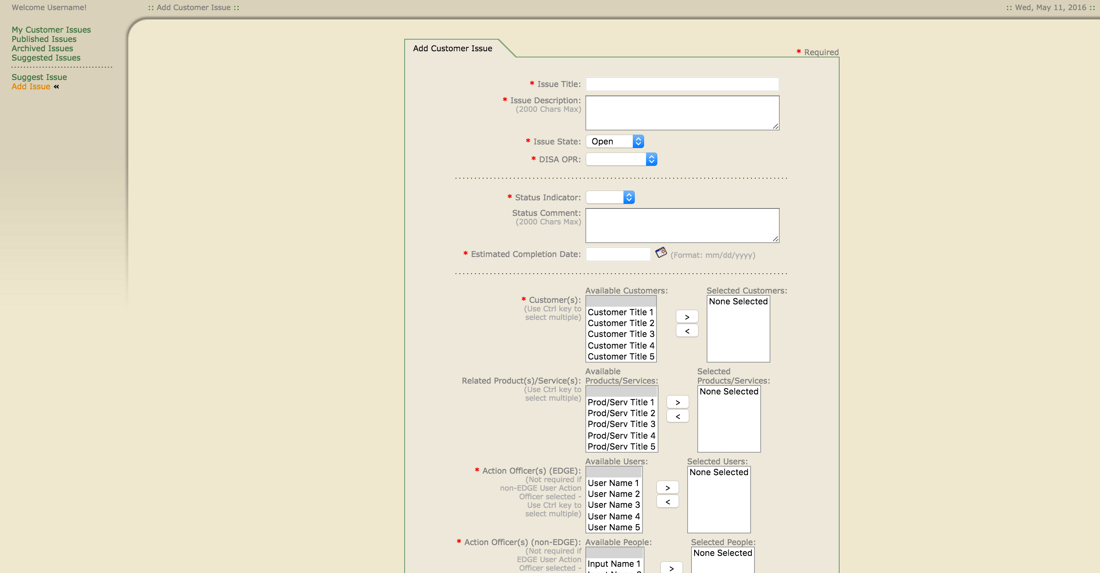The image size is (1100, 573).
Task: Open Published Issues
Action: tap(44, 39)
